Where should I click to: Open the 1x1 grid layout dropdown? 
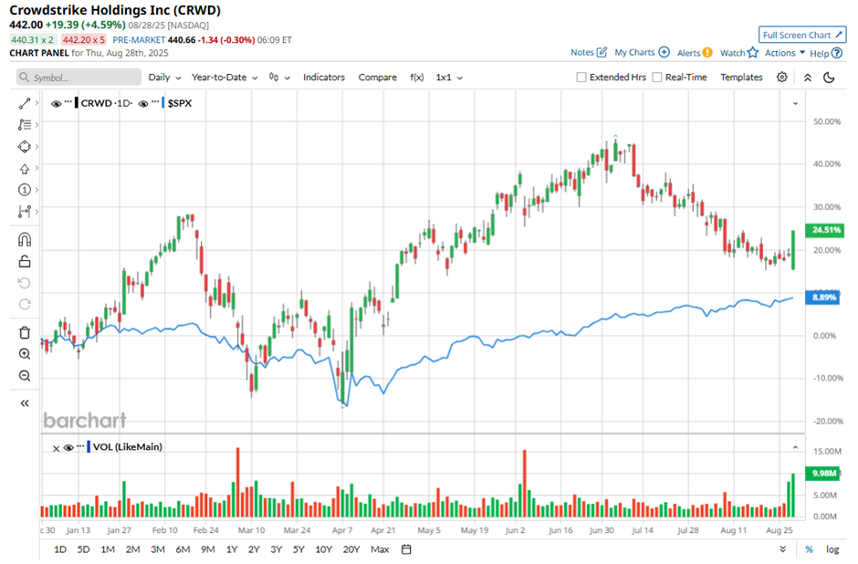[x=449, y=78]
